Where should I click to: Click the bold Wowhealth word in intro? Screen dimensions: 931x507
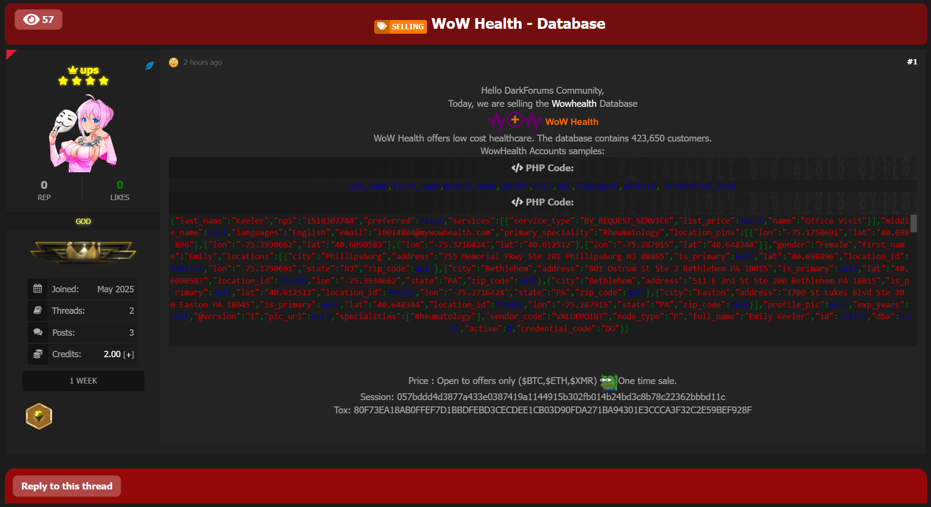(574, 103)
